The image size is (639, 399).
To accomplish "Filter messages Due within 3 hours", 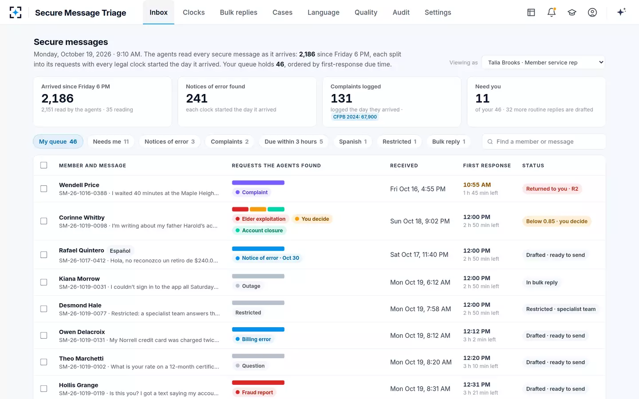I will tap(294, 142).
